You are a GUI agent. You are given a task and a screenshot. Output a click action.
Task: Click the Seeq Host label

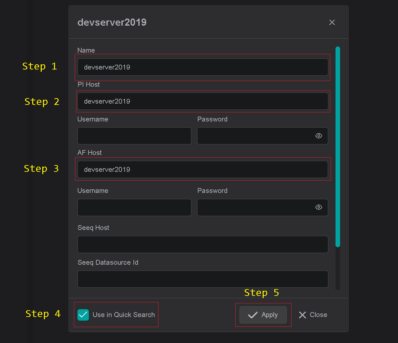(x=93, y=228)
